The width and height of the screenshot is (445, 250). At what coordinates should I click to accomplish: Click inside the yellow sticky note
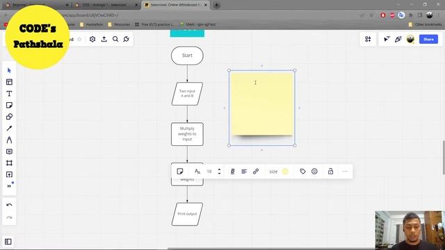(x=261, y=103)
